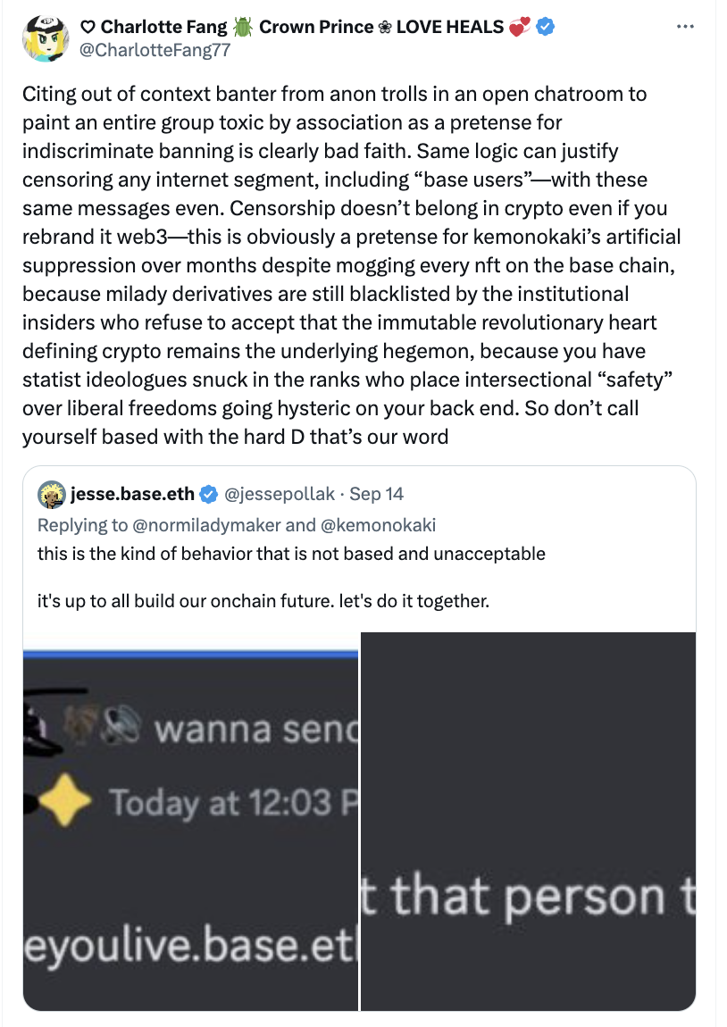Click Charlotte Fang's profile avatar
Screen dimensions: 727x1027
[43, 38]
